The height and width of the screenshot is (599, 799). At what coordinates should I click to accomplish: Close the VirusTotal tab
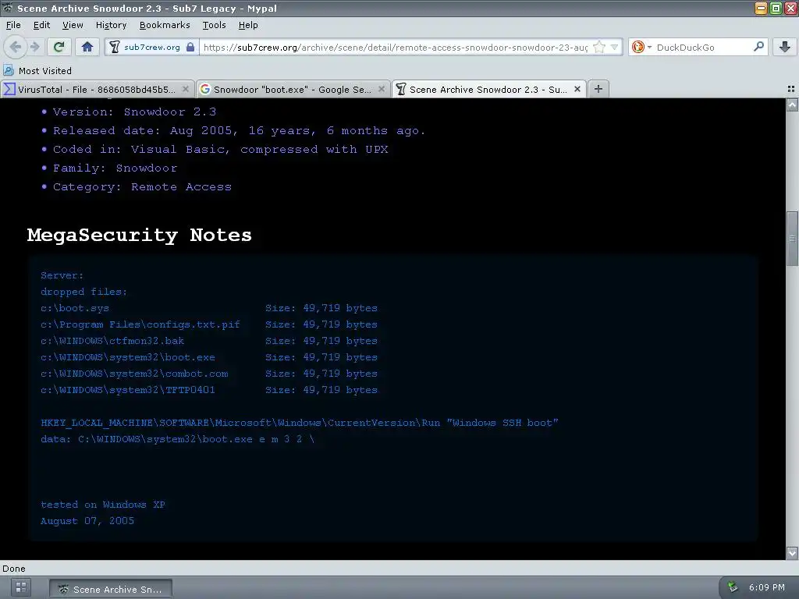click(186, 89)
